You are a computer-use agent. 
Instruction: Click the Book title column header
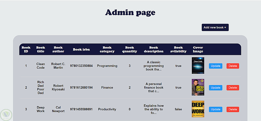click(x=41, y=49)
